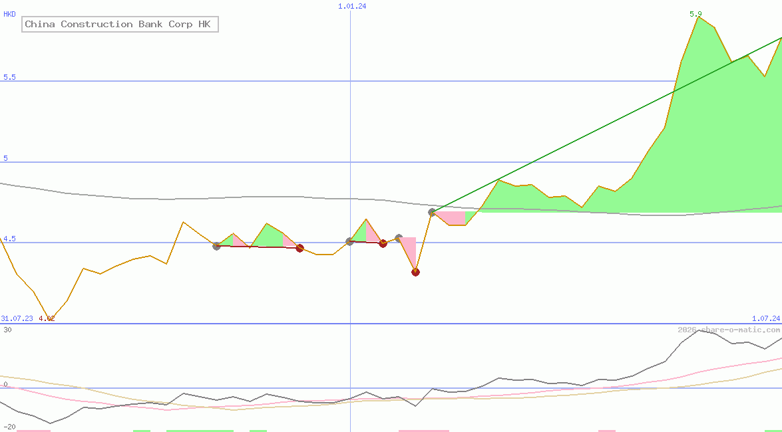Select the 1.07.24 end date label

point(766,318)
